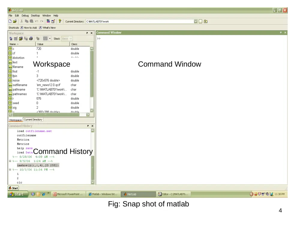Select the clc history entry
The width and height of the screenshot is (300, 225).
pyautogui.click(x=19, y=183)
